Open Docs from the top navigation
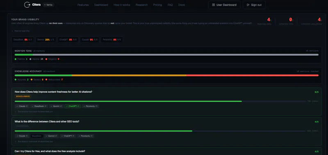 click(182, 5)
